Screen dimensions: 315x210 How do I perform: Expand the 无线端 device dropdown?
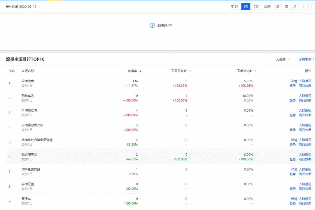click(x=283, y=59)
